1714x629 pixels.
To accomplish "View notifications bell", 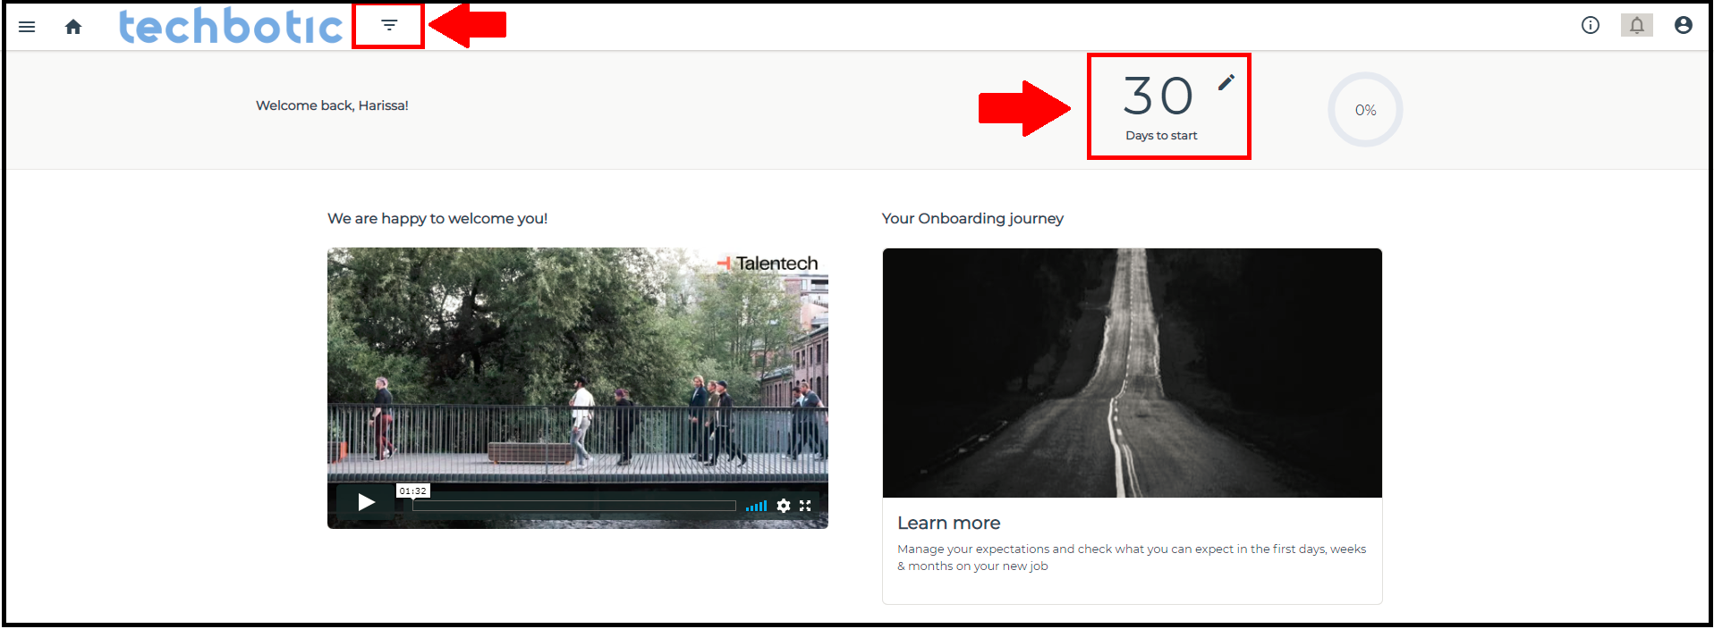I will 1637,25.
